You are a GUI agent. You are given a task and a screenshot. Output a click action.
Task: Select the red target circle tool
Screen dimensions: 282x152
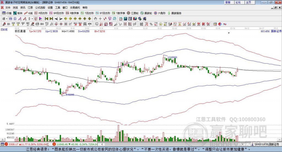(56, 24)
